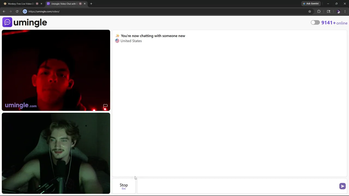Click the 'United States' country label
Image resolution: width=349 pixels, height=196 pixels.
click(x=131, y=41)
